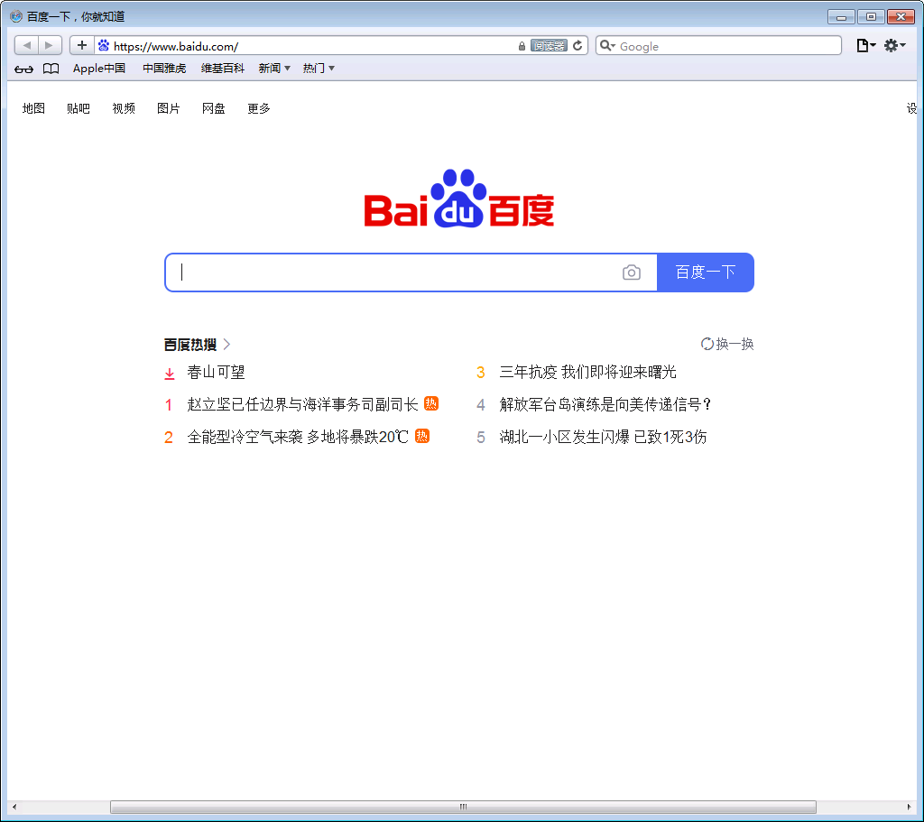
Task: Open the Google search engine magnifier dropdown
Action: (607, 45)
